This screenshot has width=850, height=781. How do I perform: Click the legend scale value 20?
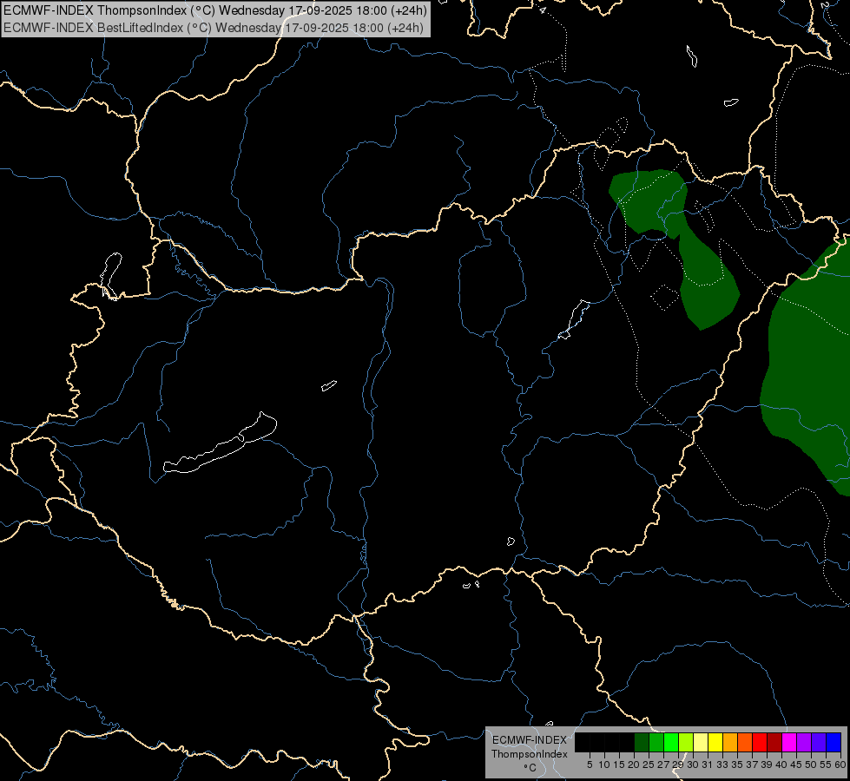634,765
